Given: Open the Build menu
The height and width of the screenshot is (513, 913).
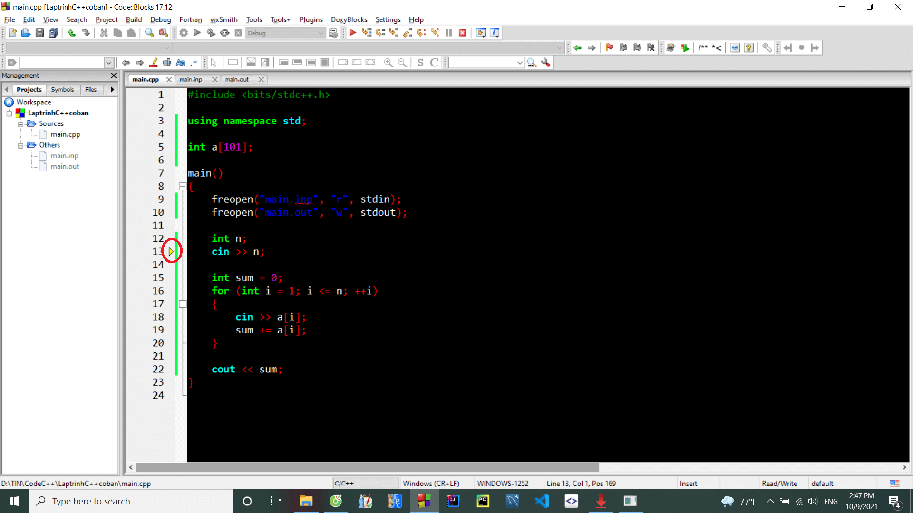Looking at the screenshot, I should tap(134, 19).
